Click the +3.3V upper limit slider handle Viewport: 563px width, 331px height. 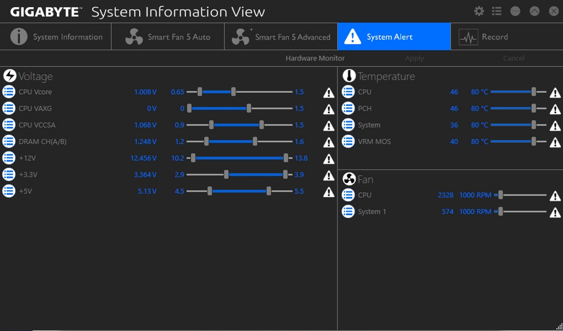pyautogui.click(x=285, y=174)
